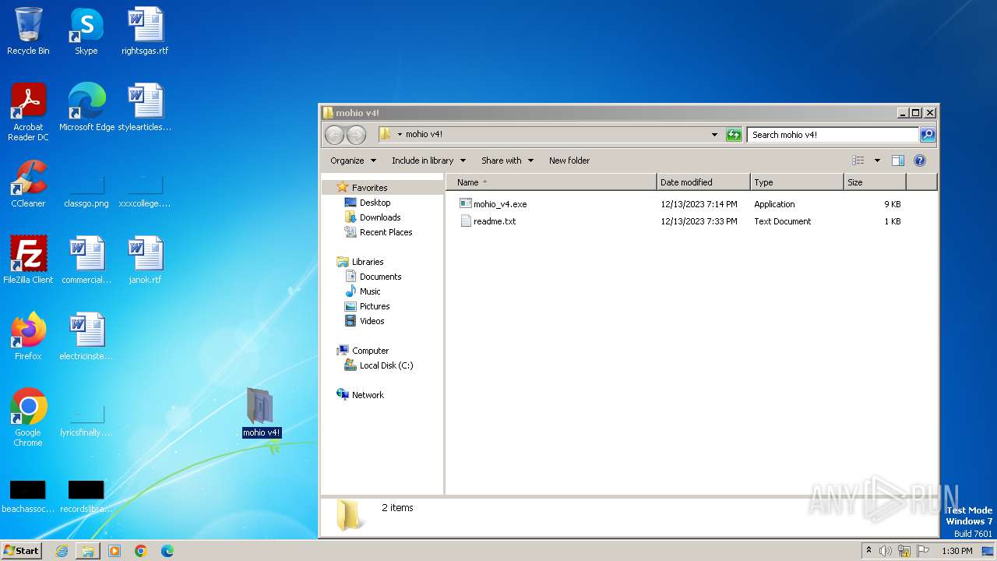Open Recent Places in navigation pane

point(386,232)
